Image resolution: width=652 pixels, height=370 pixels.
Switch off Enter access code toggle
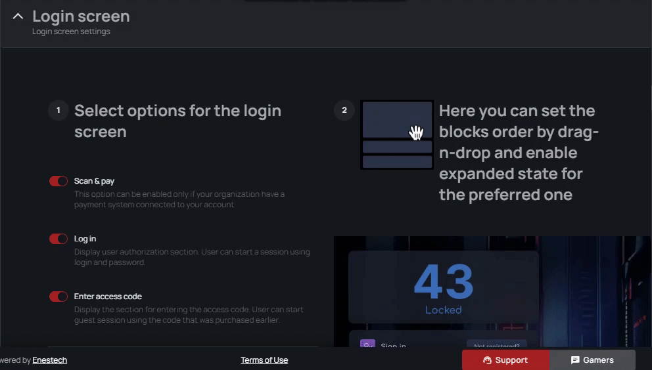click(58, 297)
